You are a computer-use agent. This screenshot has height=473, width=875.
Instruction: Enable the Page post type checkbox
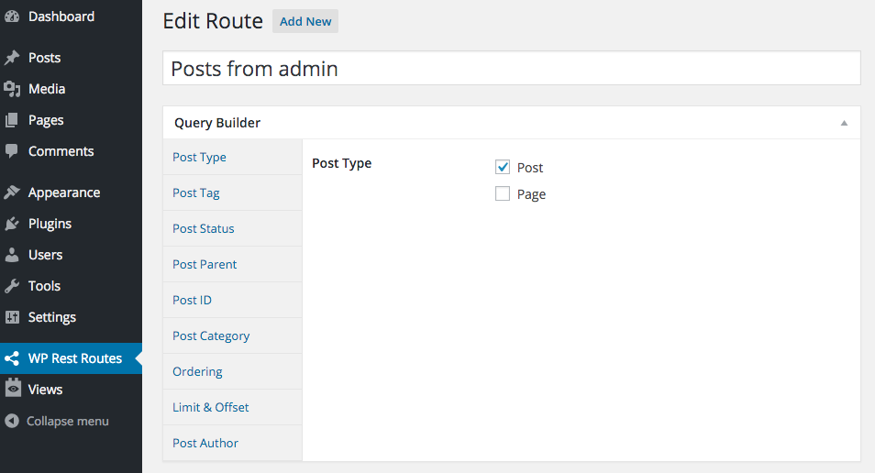pyautogui.click(x=503, y=193)
